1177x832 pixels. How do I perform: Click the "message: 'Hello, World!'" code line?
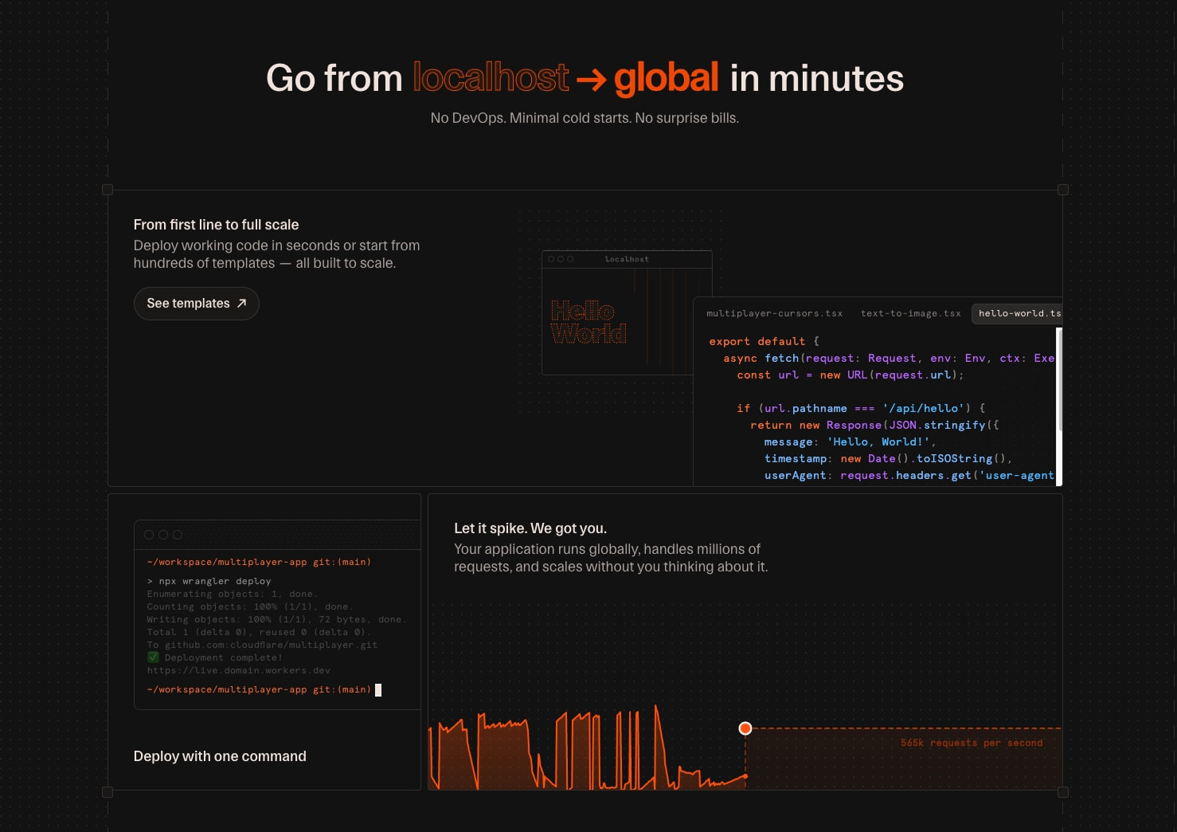[850, 442]
